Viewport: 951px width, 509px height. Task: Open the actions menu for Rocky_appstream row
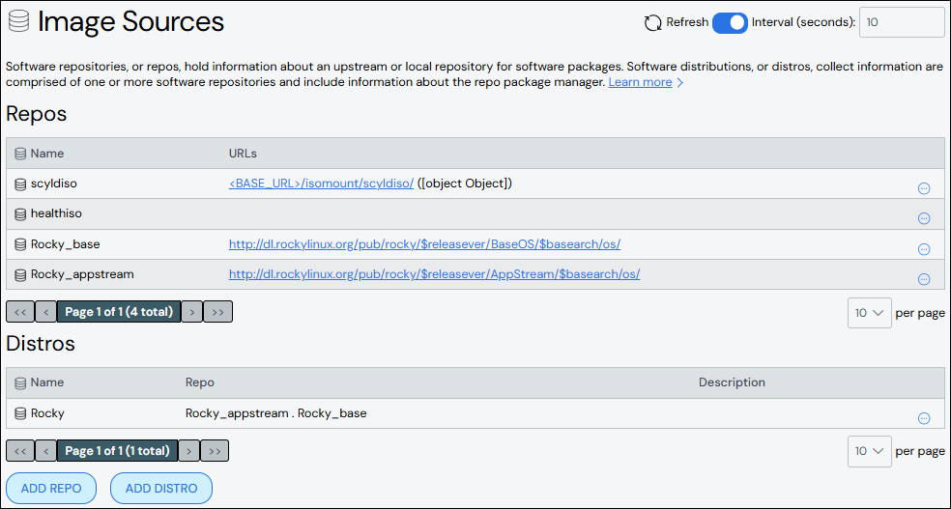click(924, 279)
